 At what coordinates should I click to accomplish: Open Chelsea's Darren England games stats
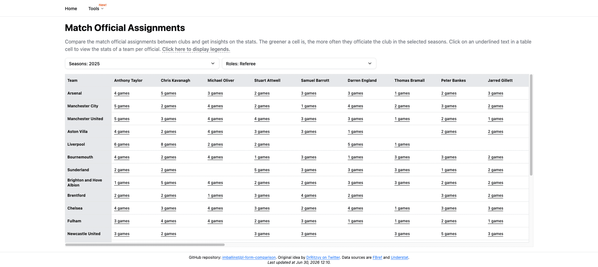tap(355, 208)
